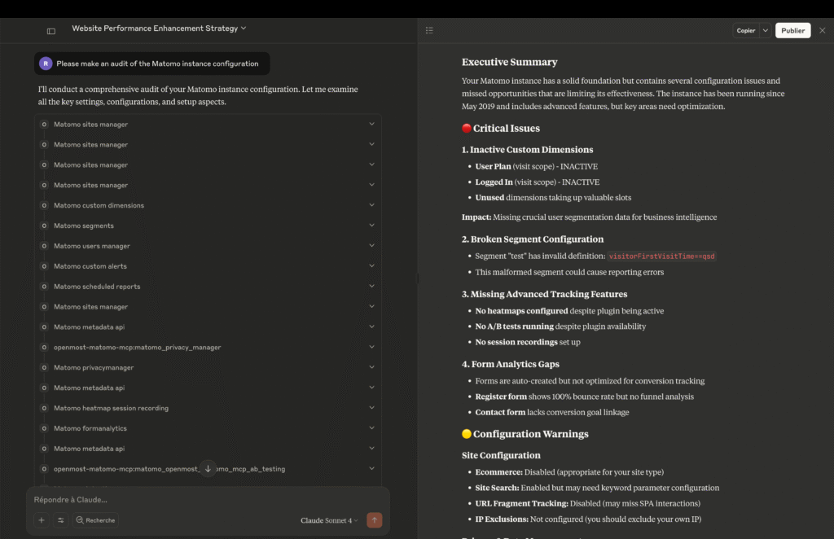Click the Publier button
Viewport: 834px width, 539px height.
click(x=792, y=29)
